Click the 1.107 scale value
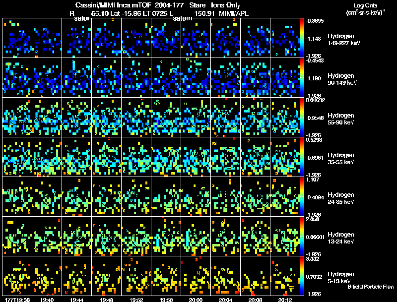The width and height of the screenshot is (397, 302). [313, 180]
